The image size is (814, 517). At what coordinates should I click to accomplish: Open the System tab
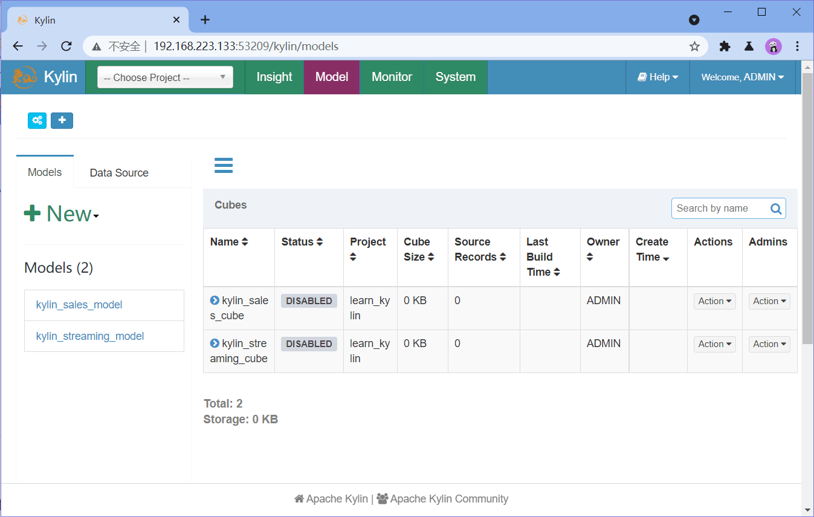(456, 77)
